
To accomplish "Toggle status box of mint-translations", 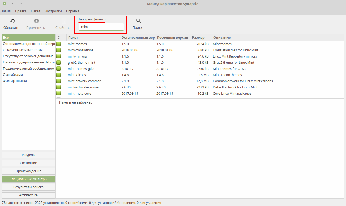I will coord(59,50).
